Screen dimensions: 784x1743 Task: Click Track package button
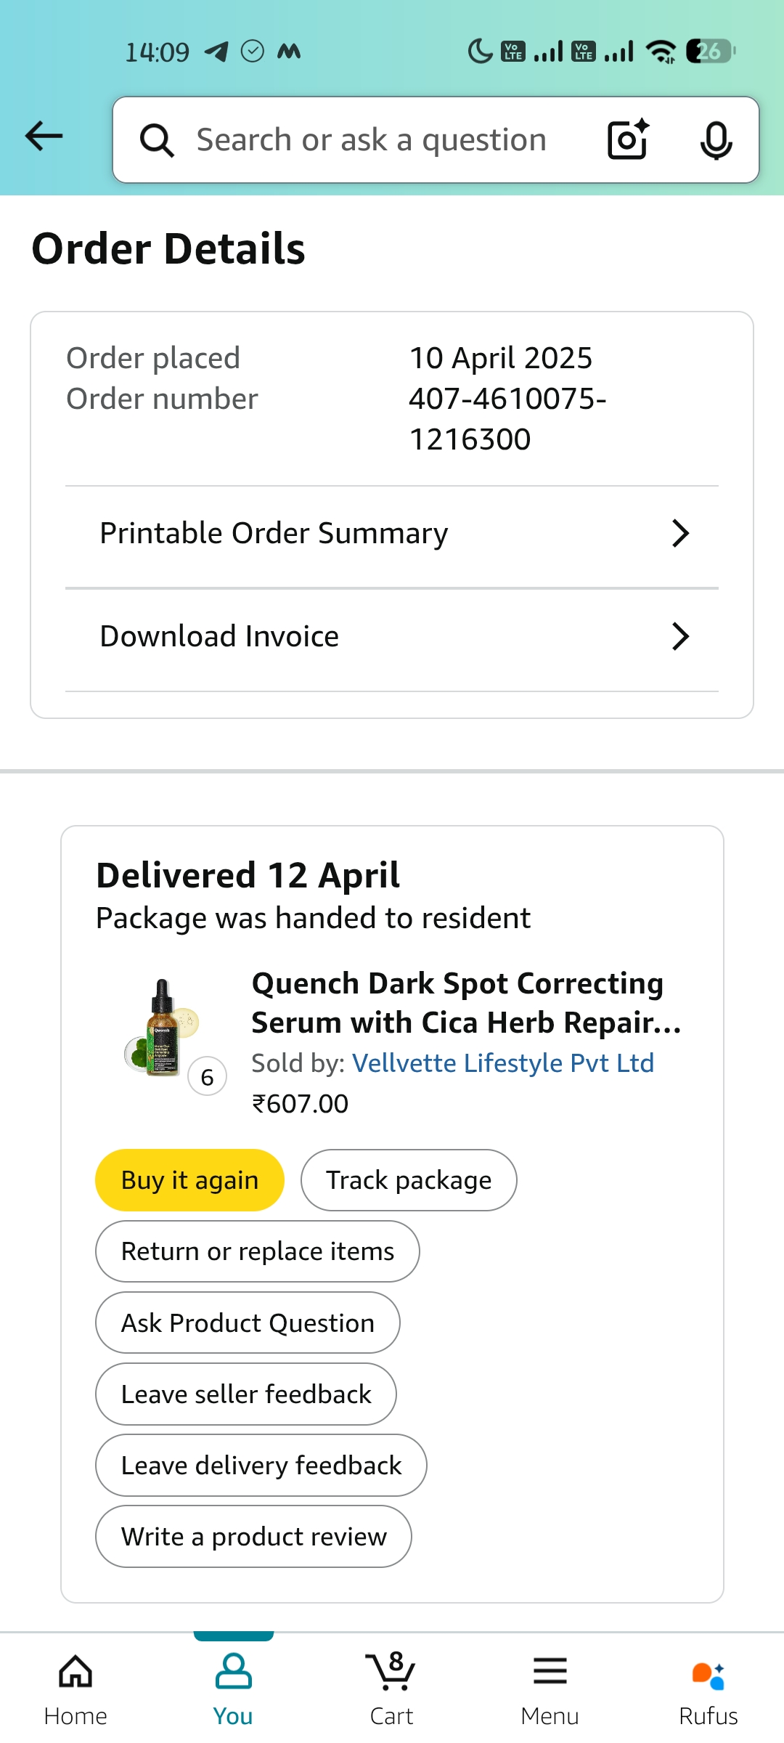tap(409, 1180)
